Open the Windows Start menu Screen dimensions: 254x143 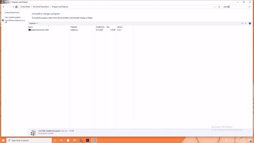pyautogui.click(x=3, y=140)
